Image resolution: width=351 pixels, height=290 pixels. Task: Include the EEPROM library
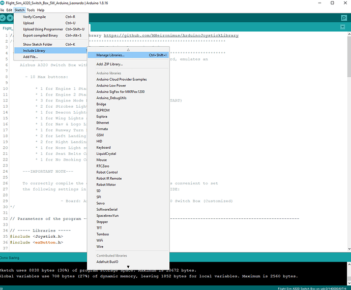click(x=128, y=110)
